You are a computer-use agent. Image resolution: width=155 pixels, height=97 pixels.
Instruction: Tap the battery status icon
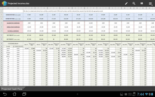pos(152,94)
